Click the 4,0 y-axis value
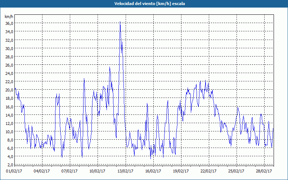The width and height of the screenshot is (288, 180). point(10,157)
